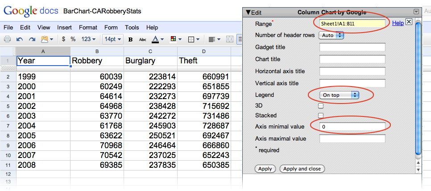Click the Horizontal axis title field
This screenshot has height=191, width=431.
pos(352,71)
